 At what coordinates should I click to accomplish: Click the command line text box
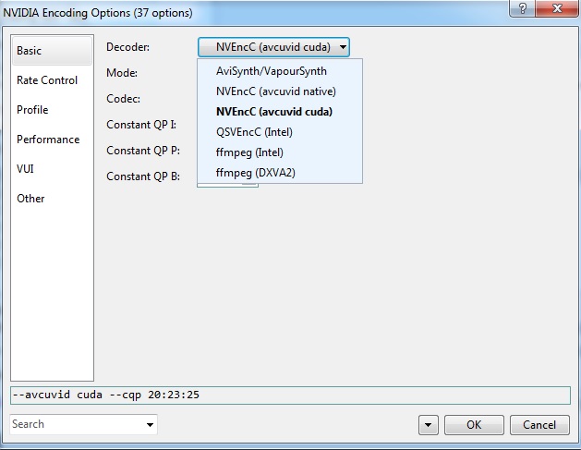[x=290, y=395]
